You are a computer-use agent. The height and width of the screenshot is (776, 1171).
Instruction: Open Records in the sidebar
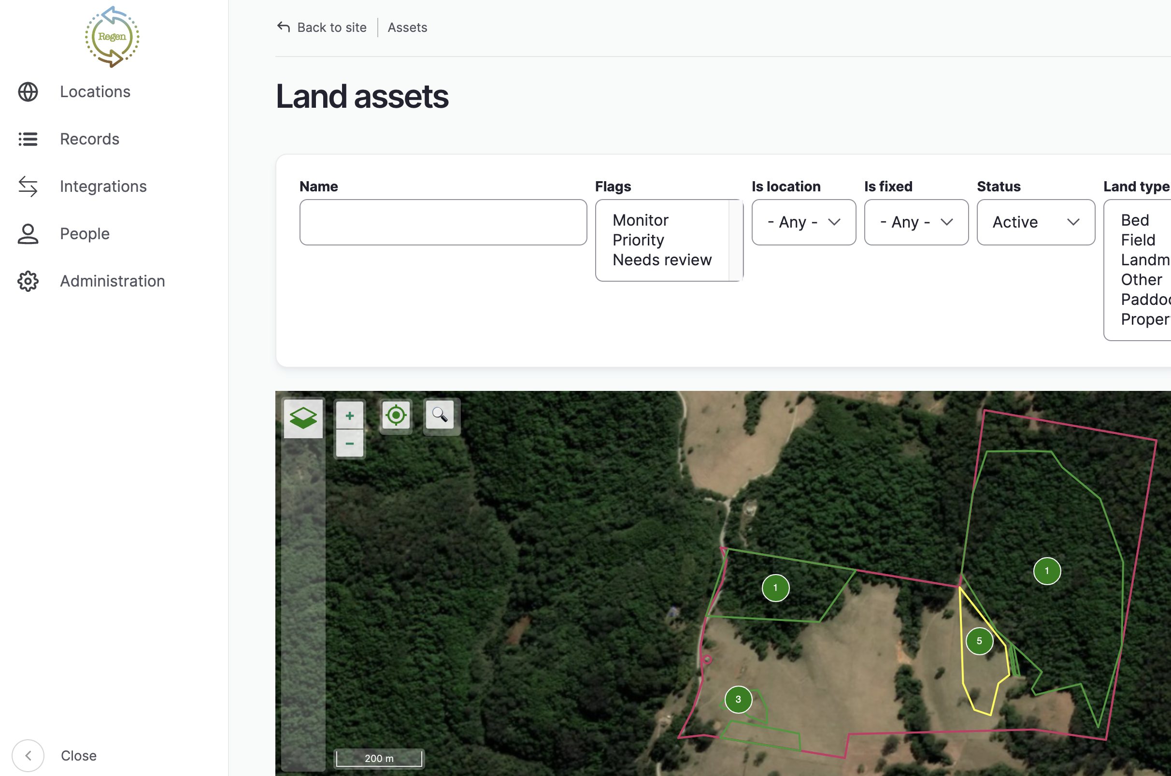89,139
